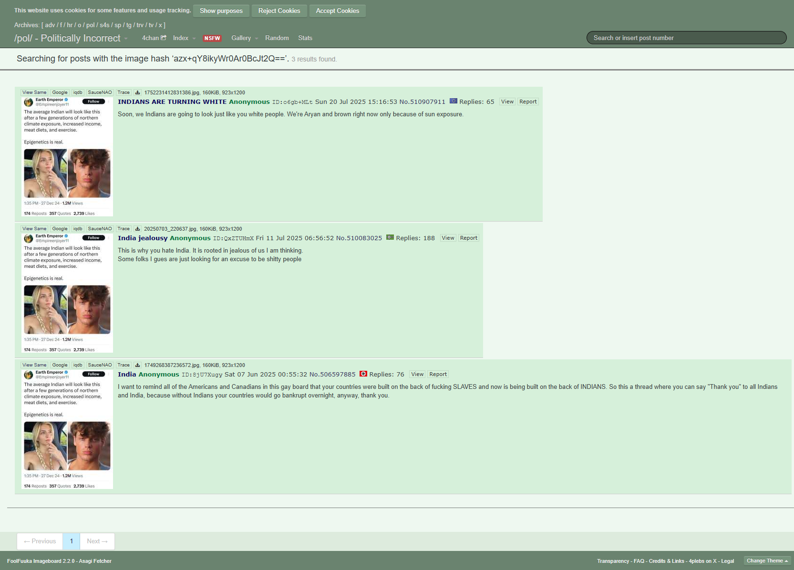Image resolution: width=794 pixels, height=570 pixels.
Task: Open the Random page
Action: pyautogui.click(x=277, y=38)
